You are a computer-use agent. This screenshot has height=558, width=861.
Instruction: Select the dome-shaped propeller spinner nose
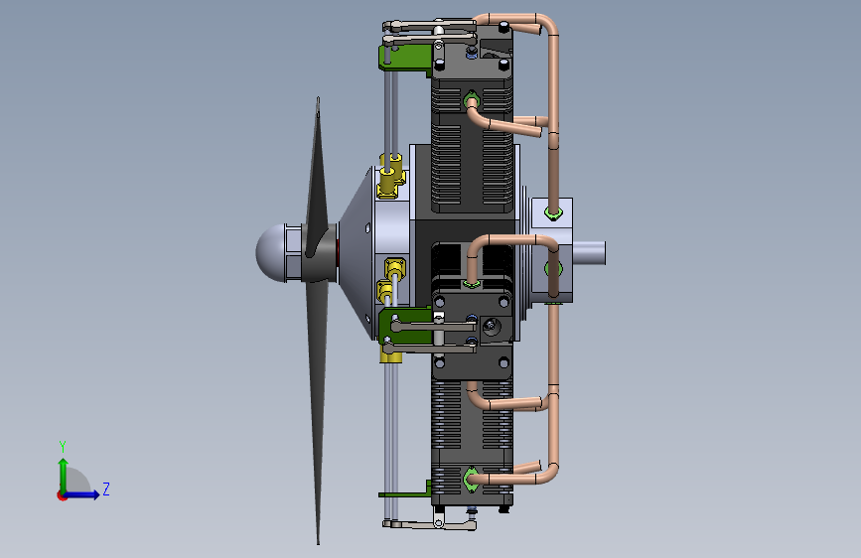[270, 252]
